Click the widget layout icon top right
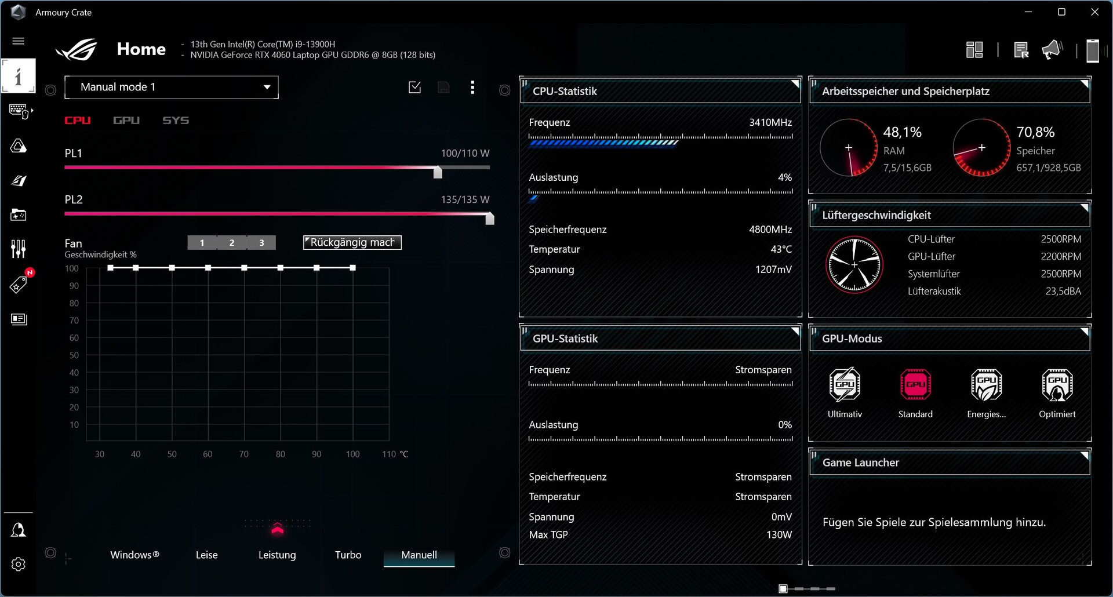1113x597 pixels. 975,50
